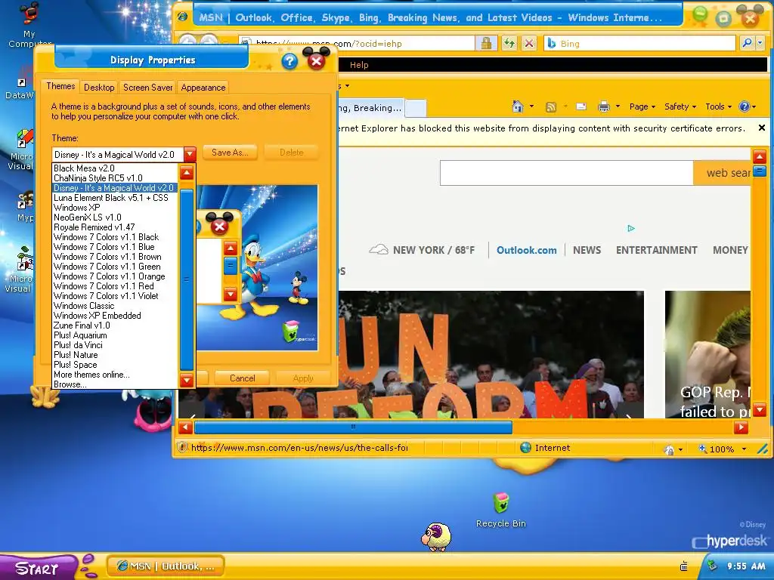Switch to the Screen Saver tab
Viewport: 774px width, 580px height.
pos(147,88)
